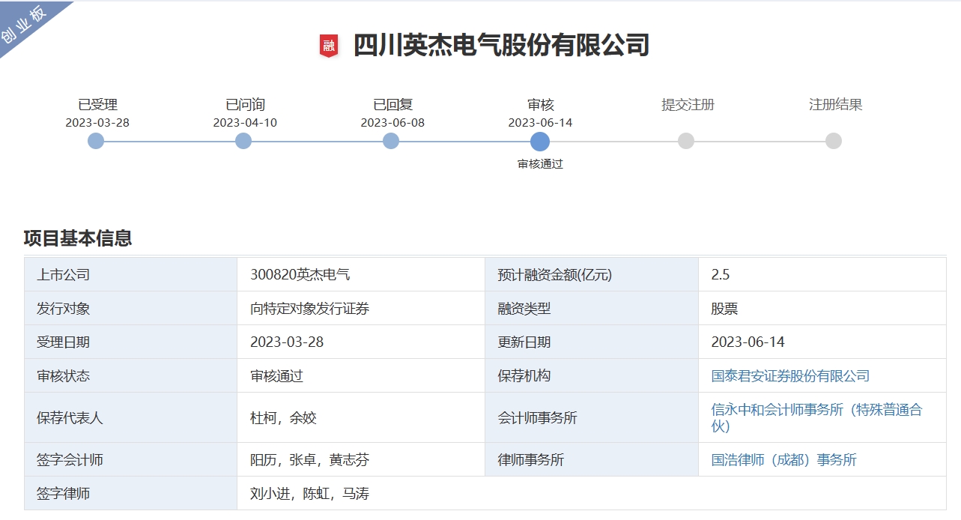Click date 2023-04-10 under 已问询
The height and width of the screenshot is (520, 961).
pos(245,122)
